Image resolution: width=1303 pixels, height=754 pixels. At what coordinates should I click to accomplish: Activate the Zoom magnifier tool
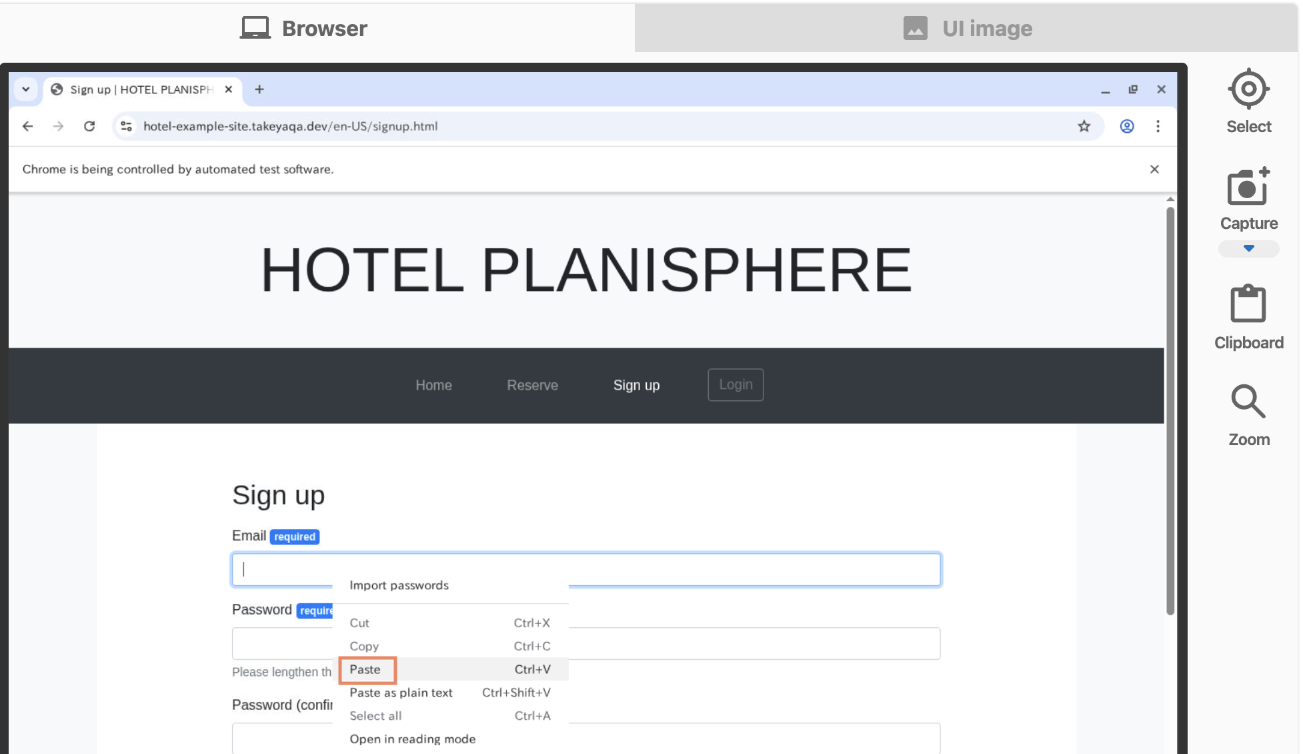(1248, 401)
